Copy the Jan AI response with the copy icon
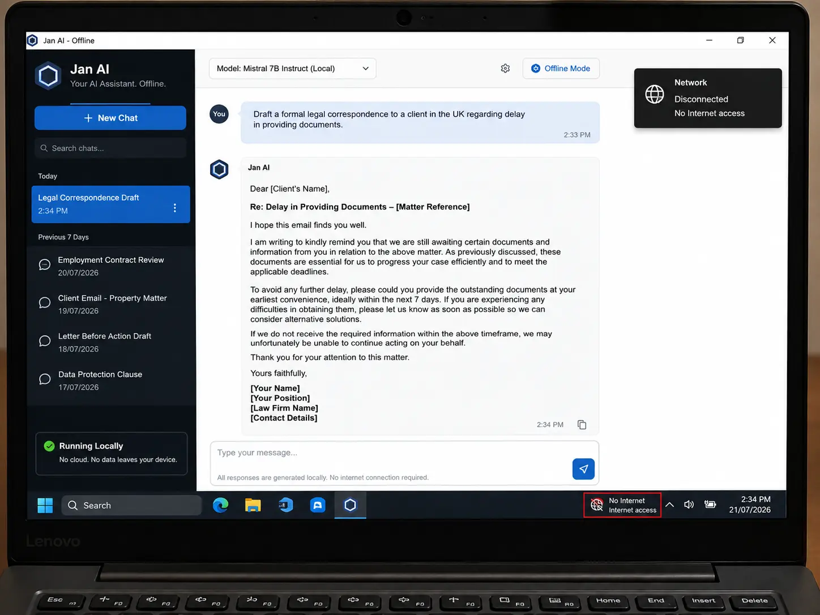Screen dimensions: 820x615 point(582,425)
